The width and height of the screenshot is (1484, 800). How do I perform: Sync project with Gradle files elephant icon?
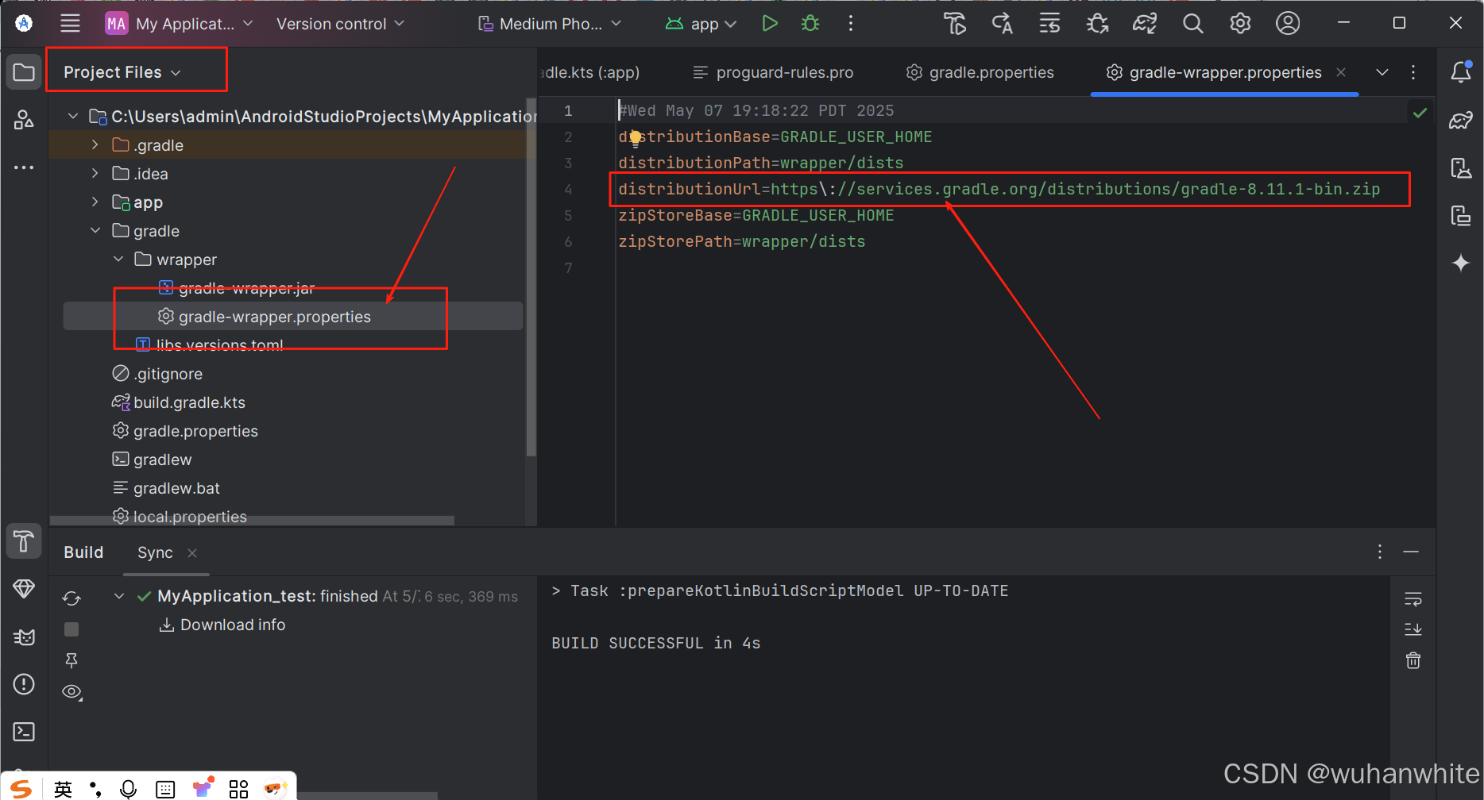1145,24
